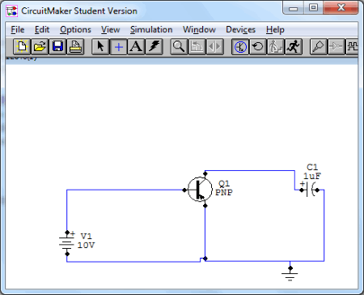This screenshot has width=364, height=295.
Task: Run the simulation with running man icon
Action: point(294,47)
